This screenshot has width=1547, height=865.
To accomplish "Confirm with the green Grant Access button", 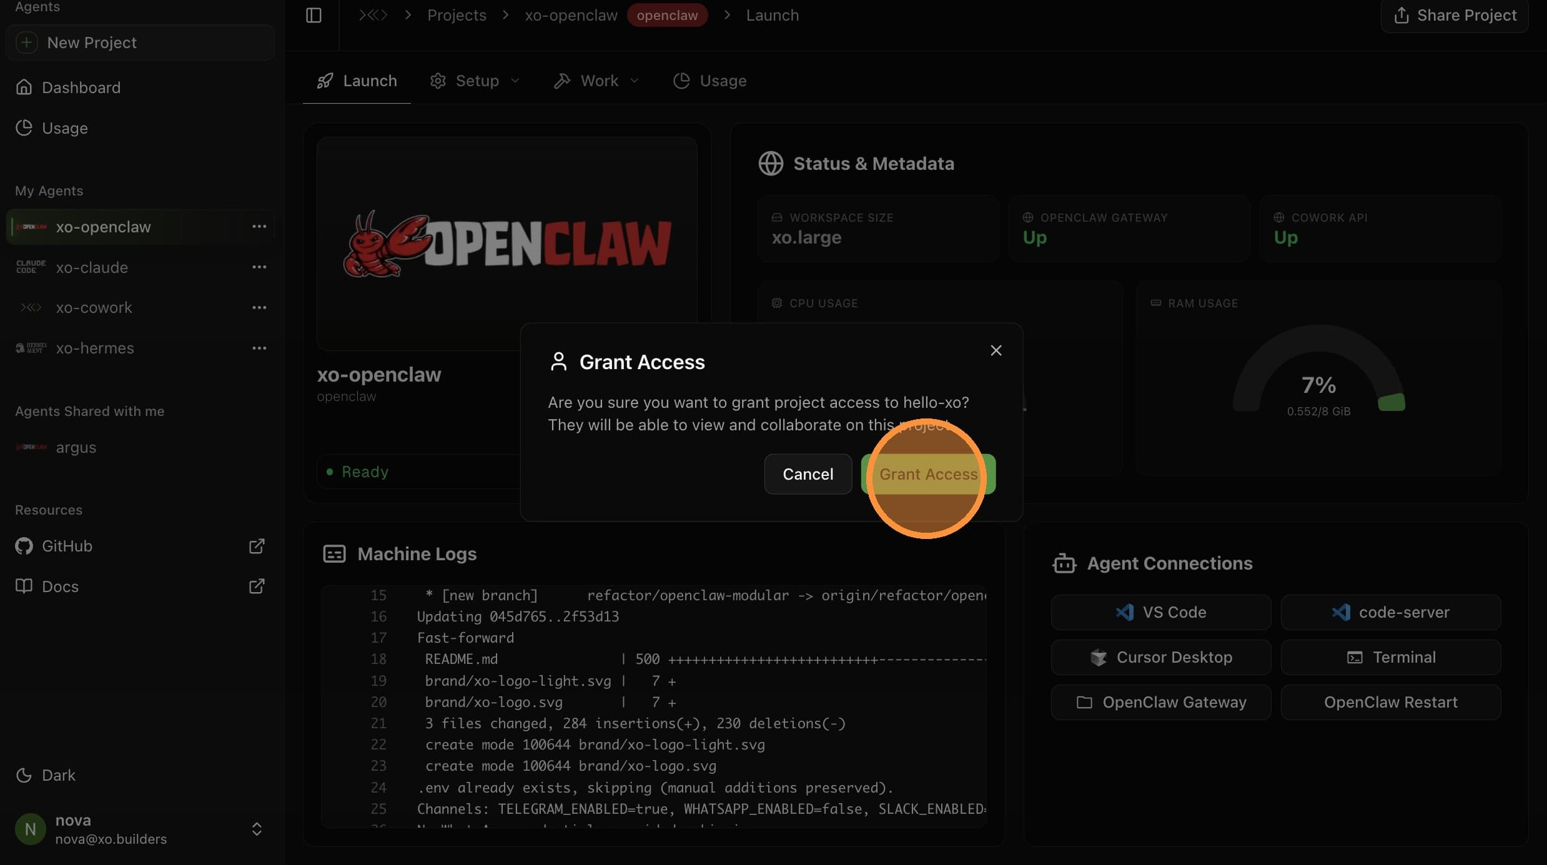I will coord(928,474).
